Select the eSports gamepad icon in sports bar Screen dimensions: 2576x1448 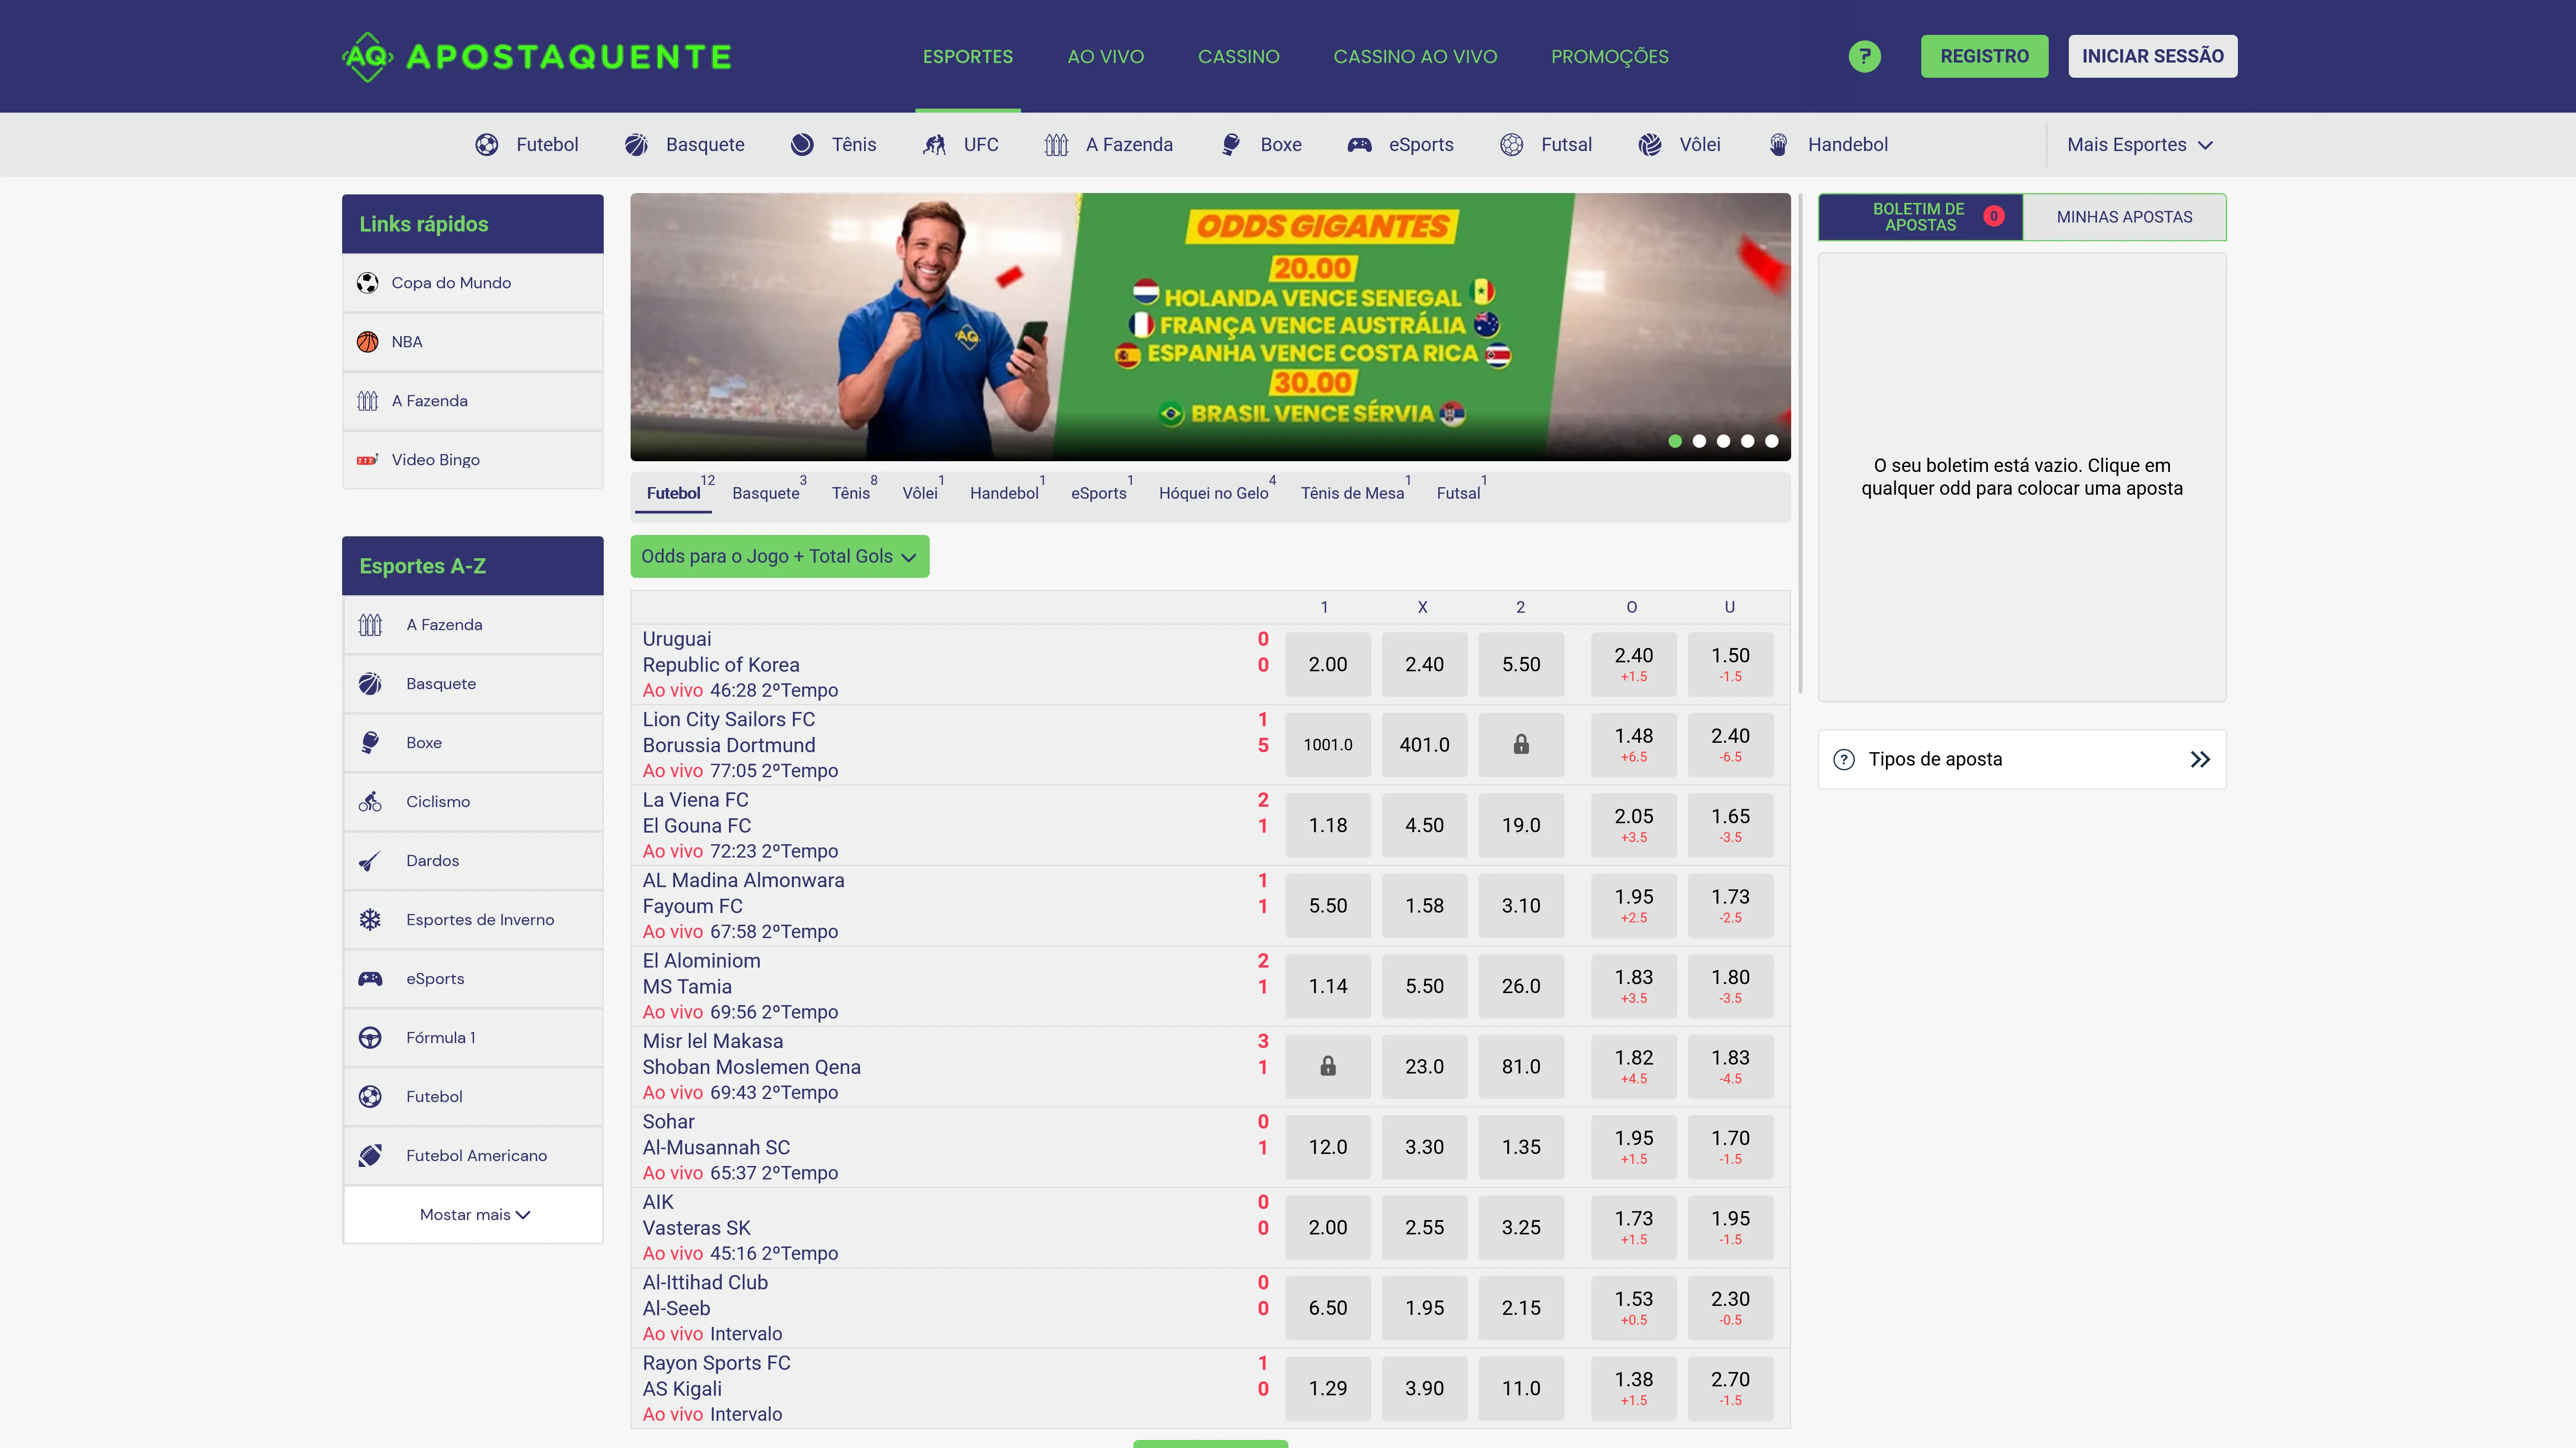[x=1359, y=145]
